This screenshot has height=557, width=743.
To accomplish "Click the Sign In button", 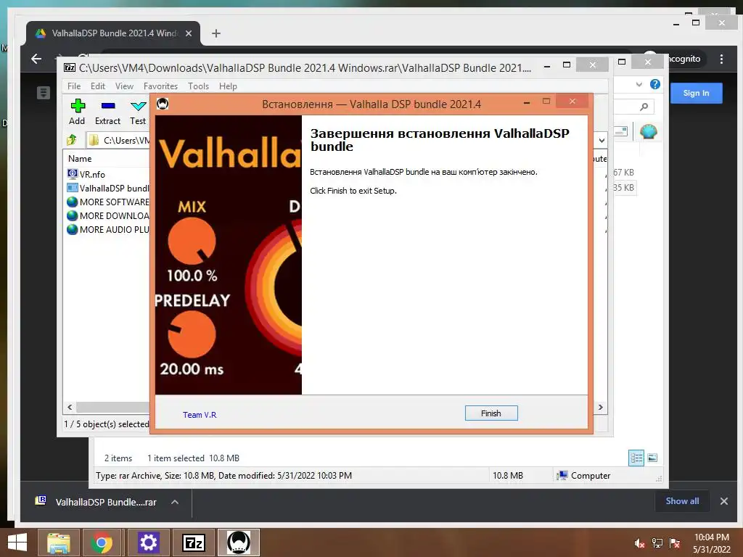I will (696, 93).
